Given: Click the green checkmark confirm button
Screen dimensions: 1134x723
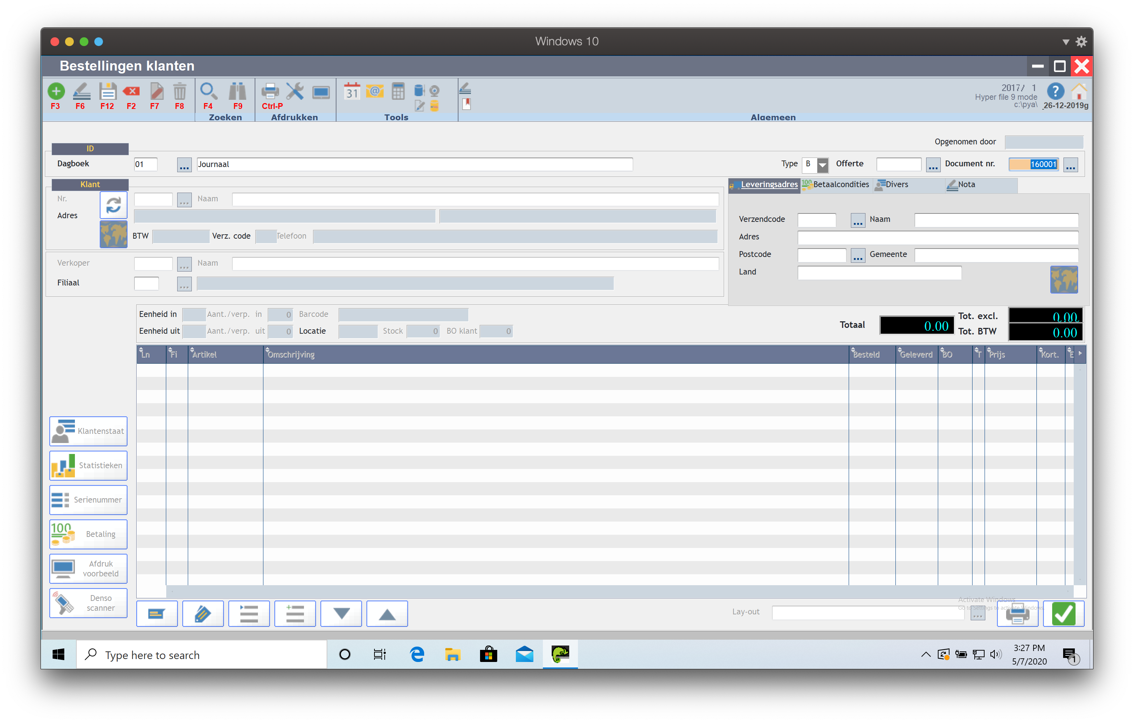Looking at the screenshot, I should tap(1063, 613).
